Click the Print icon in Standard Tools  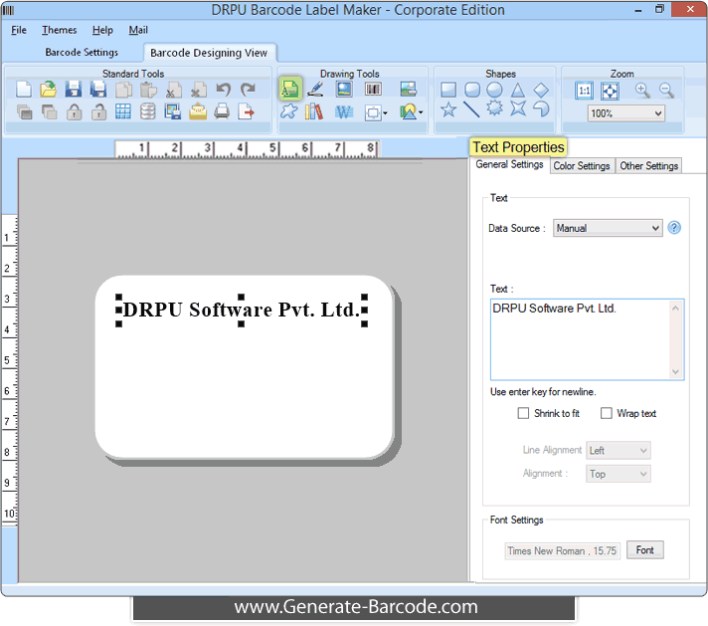coord(223,111)
